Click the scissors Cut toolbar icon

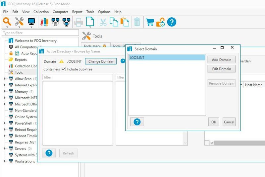pos(103,22)
